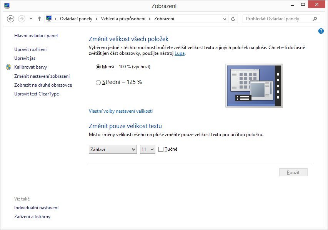Click the security shield next to Kalibrovat barvy
Screen dimensions: 328x230
[8, 67]
